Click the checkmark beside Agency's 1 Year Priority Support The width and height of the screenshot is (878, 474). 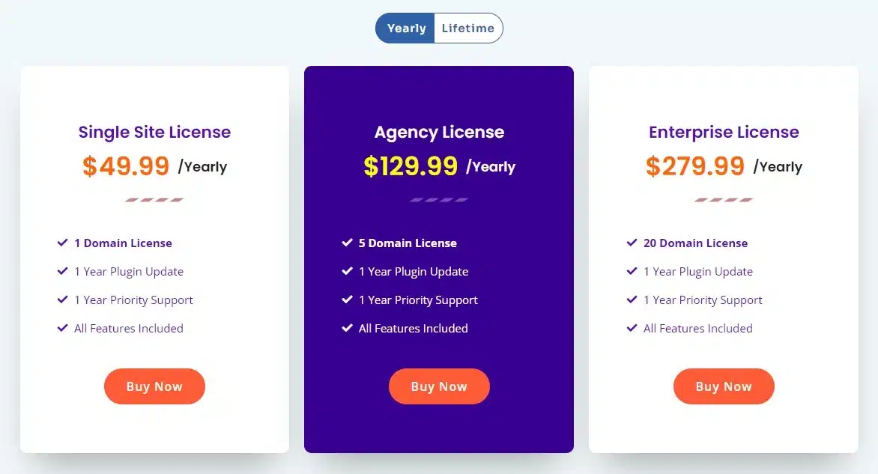[x=348, y=300]
